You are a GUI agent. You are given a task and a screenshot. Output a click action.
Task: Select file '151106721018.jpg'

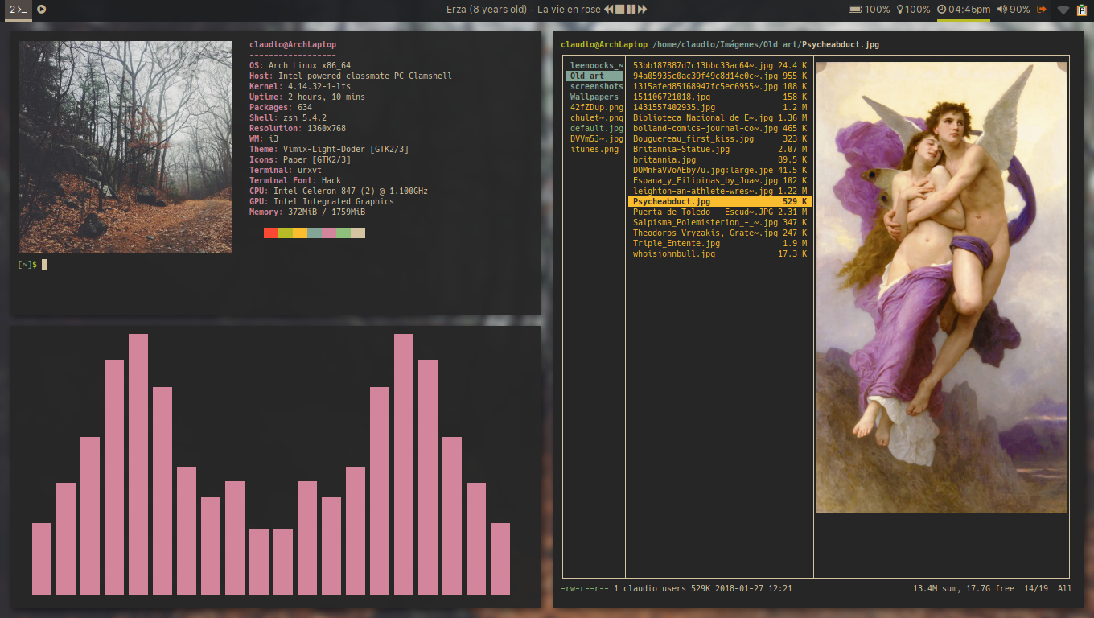pyautogui.click(x=720, y=97)
